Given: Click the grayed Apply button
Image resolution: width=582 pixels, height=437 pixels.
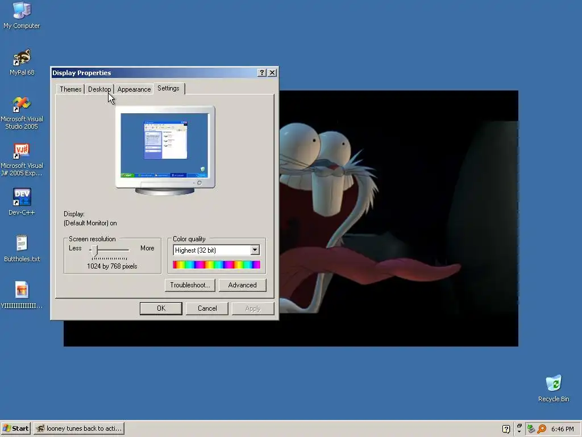Looking at the screenshot, I should pyautogui.click(x=253, y=308).
